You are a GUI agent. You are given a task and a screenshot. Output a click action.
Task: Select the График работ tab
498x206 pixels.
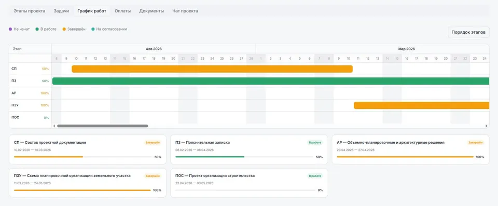click(x=92, y=11)
